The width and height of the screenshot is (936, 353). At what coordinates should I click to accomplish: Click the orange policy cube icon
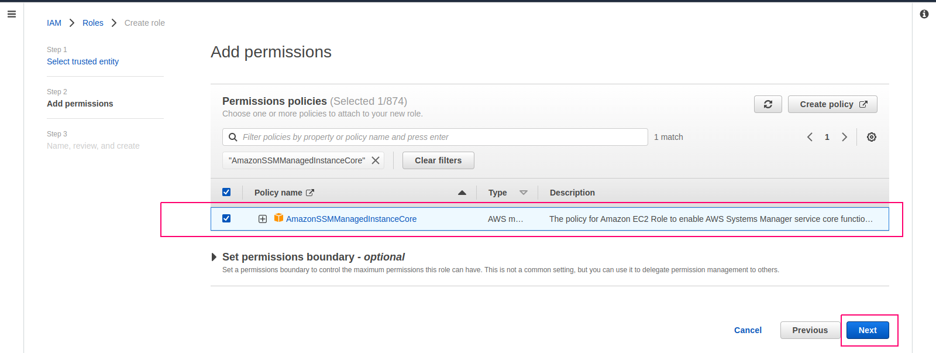click(278, 218)
